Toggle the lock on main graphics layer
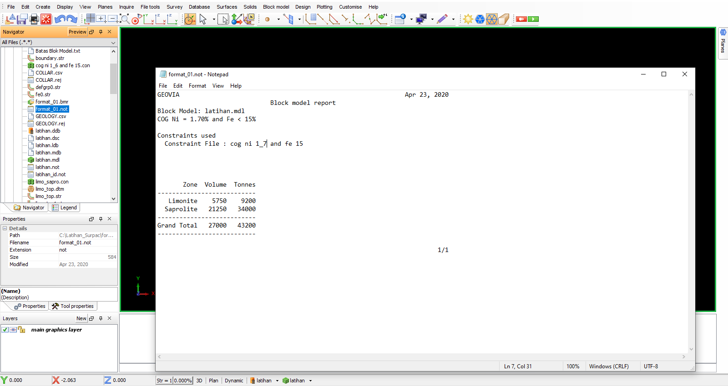The height and width of the screenshot is (386, 728). (21, 330)
